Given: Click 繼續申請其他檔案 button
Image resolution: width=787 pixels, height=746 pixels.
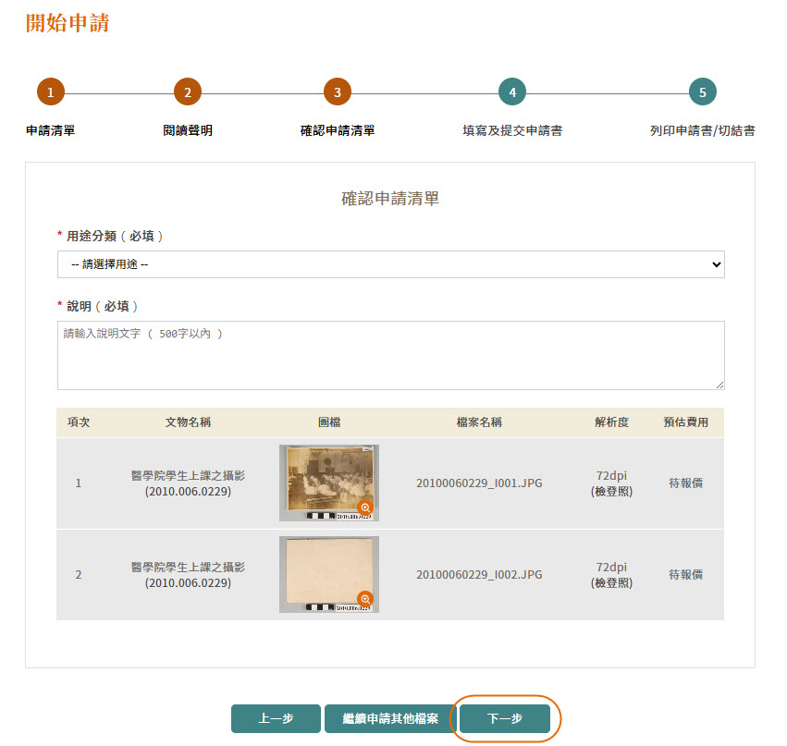Looking at the screenshot, I should pyautogui.click(x=390, y=718).
